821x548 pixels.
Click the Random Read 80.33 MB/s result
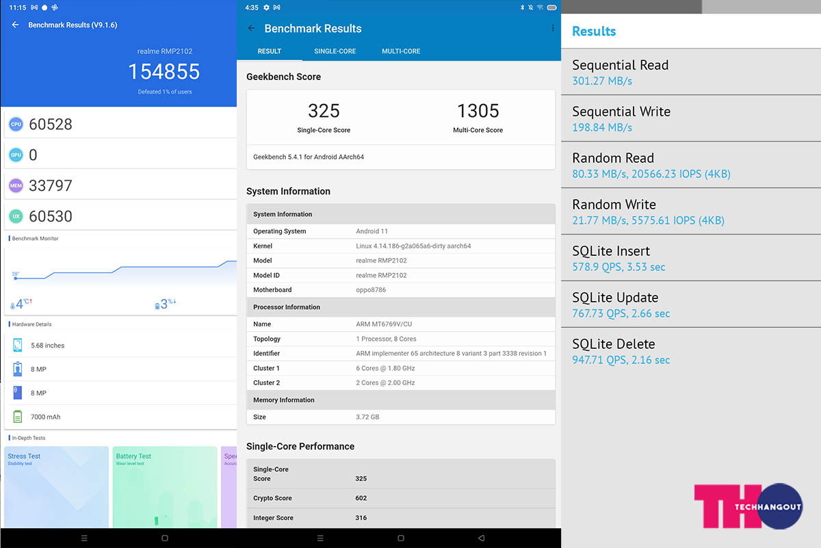[x=691, y=165]
